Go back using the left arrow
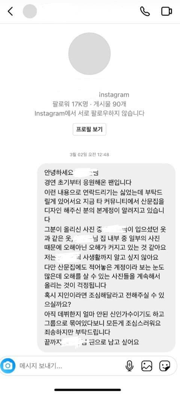The image size is (180, 394). coord(10,12)
